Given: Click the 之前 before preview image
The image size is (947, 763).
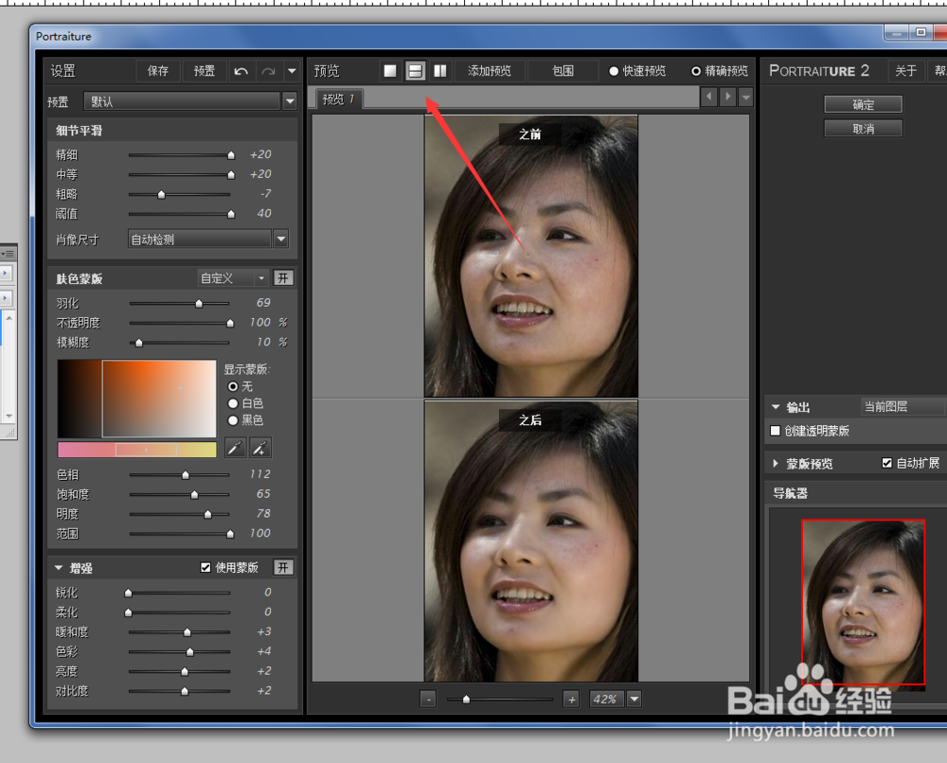Looking at the screenshot, I should click(531, 257).
